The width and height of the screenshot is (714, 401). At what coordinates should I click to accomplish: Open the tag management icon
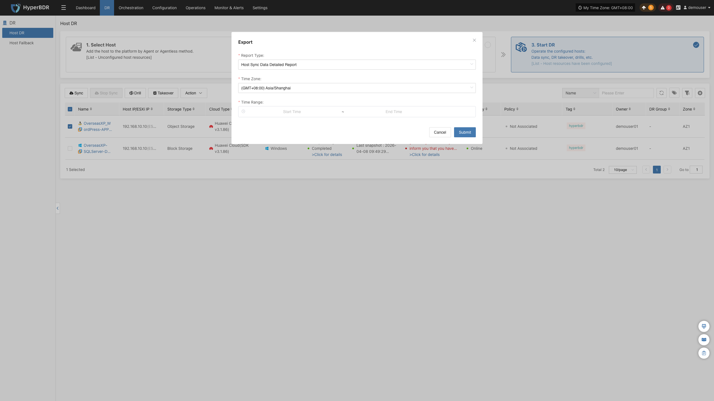click(x=674, y=93)
